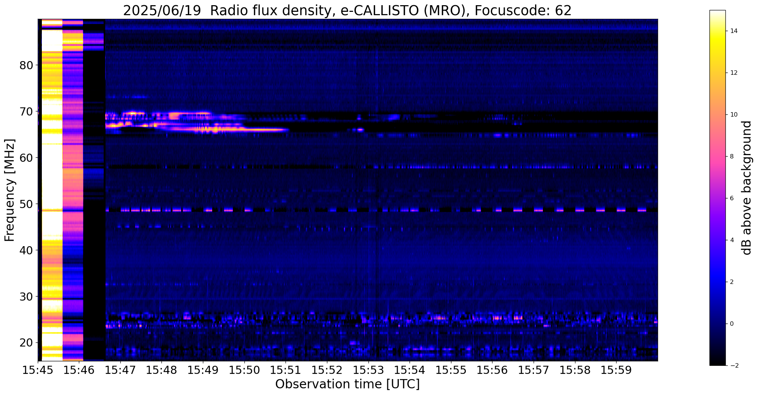Click the 30 MHz frequency tick label

click(26, 297)
